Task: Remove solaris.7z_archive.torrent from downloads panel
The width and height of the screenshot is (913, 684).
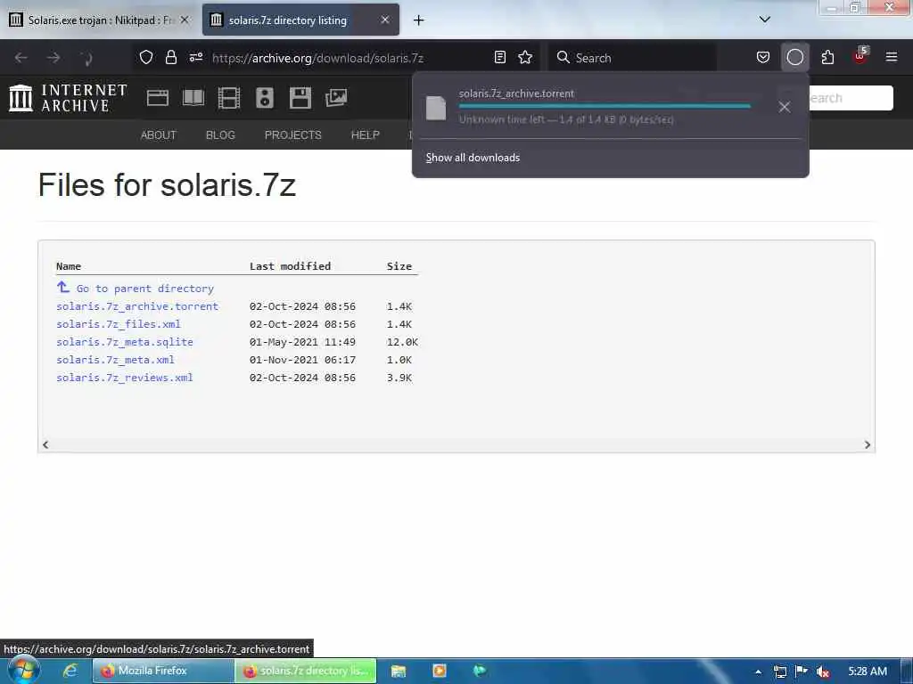Action: click(x=785, y=107)
